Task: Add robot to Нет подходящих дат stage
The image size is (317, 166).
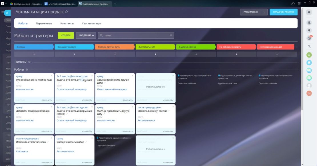Action: (x=277, y=54)
